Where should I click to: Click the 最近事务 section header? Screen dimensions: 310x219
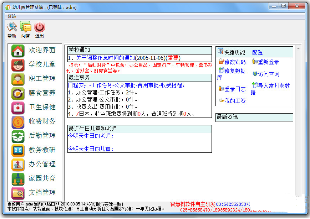(139, 78)
